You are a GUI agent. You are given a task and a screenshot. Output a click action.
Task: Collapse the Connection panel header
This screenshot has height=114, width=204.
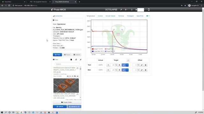(x=58, y=16)
